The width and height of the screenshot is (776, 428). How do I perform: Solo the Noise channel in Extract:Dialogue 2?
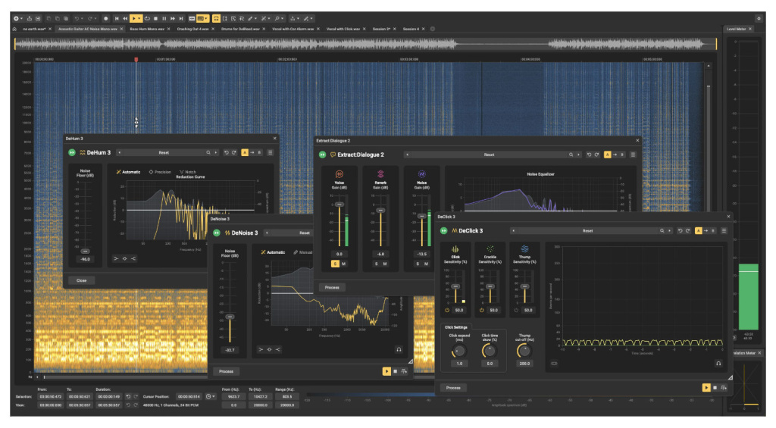point(418,264)
